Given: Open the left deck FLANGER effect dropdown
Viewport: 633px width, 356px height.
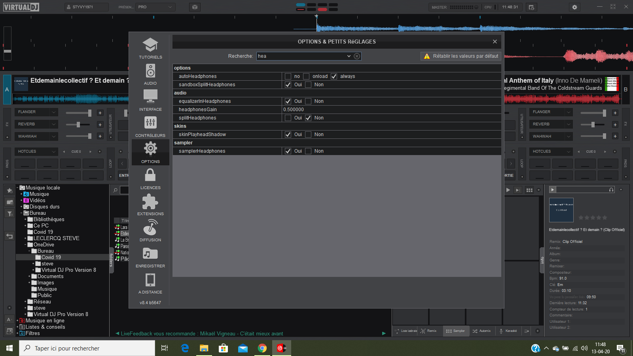Looking at the screenshot, I should [x=54, y=112].
